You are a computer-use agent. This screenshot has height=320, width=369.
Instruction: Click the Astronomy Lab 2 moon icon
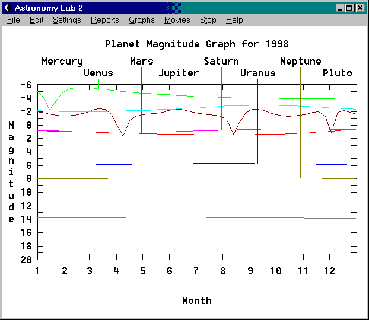point(8,8)
